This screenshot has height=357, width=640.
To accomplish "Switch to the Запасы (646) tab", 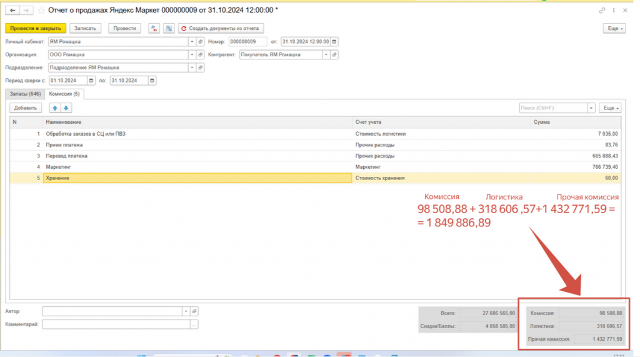I will tap(24, 94).
